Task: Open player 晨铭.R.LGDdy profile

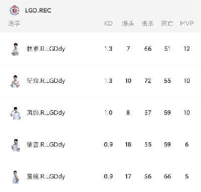Action: point(46,176)
